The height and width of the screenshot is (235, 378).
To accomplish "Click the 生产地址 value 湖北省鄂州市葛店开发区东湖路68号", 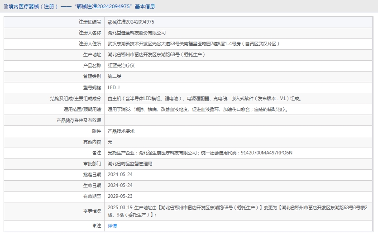I will (156, 54).
